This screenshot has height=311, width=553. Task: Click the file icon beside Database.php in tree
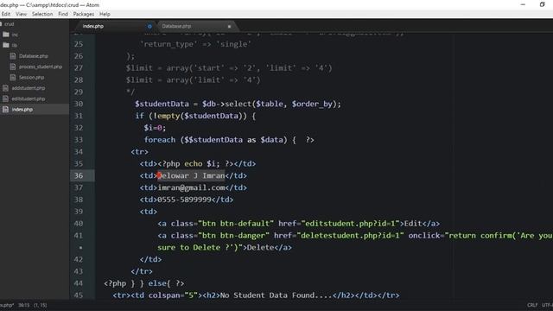[x=13, y=56]
